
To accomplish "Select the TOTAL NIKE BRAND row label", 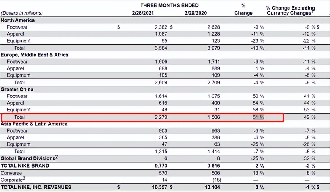I will 25,166.
